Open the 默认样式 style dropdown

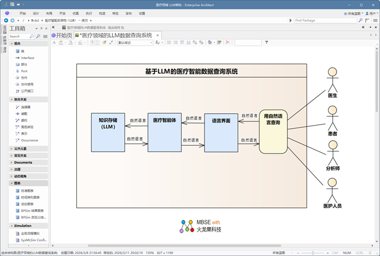[135, 43]
